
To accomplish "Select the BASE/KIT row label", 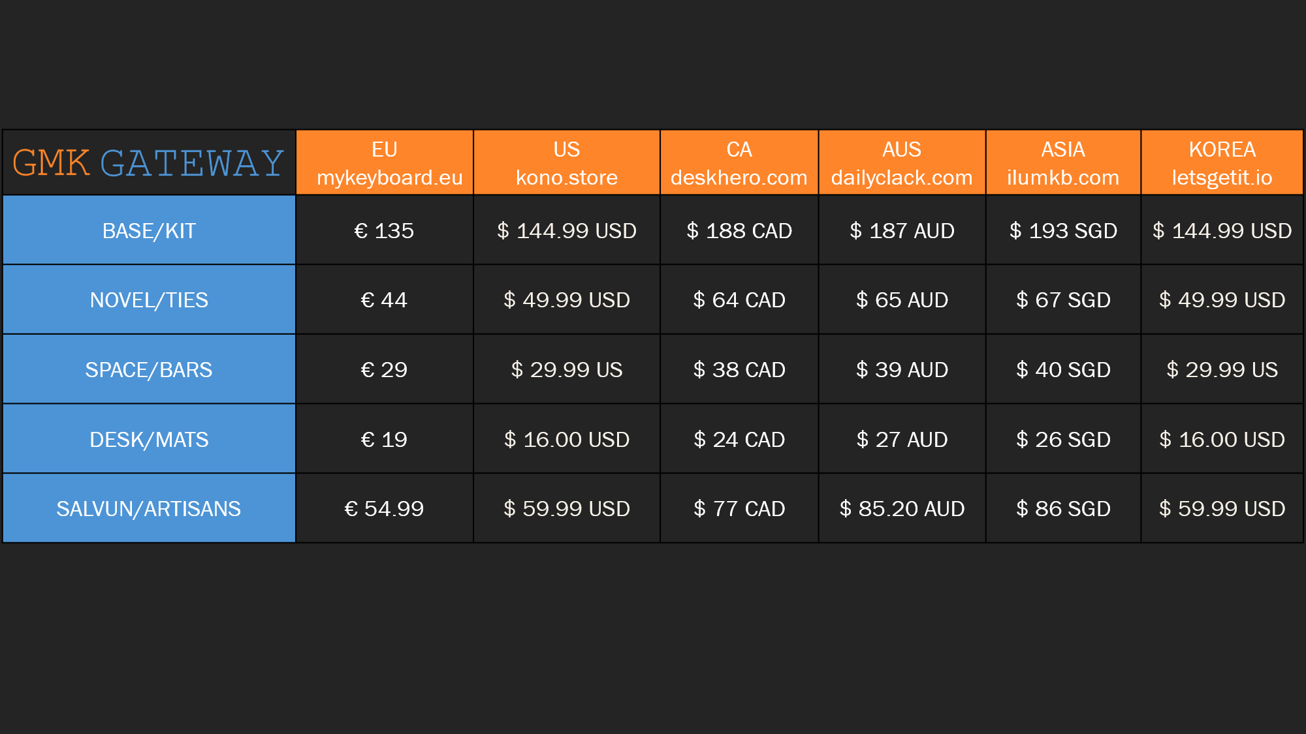I will 149,231.
